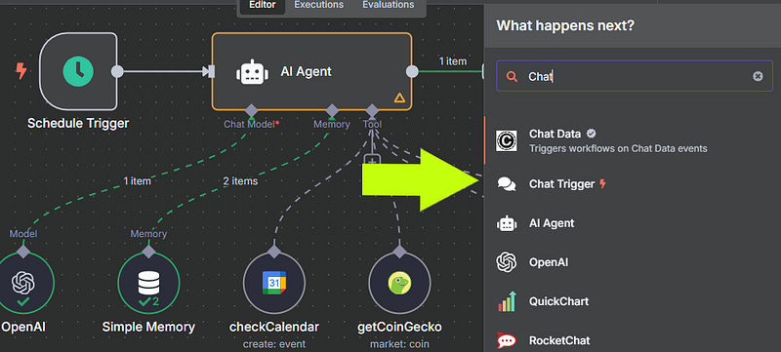Click the 'Simple Memory' node label
The height and width of the screenshot is (352, 781).
[148, 328]
